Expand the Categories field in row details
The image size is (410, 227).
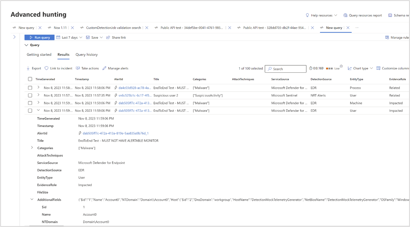click(32, 148)
